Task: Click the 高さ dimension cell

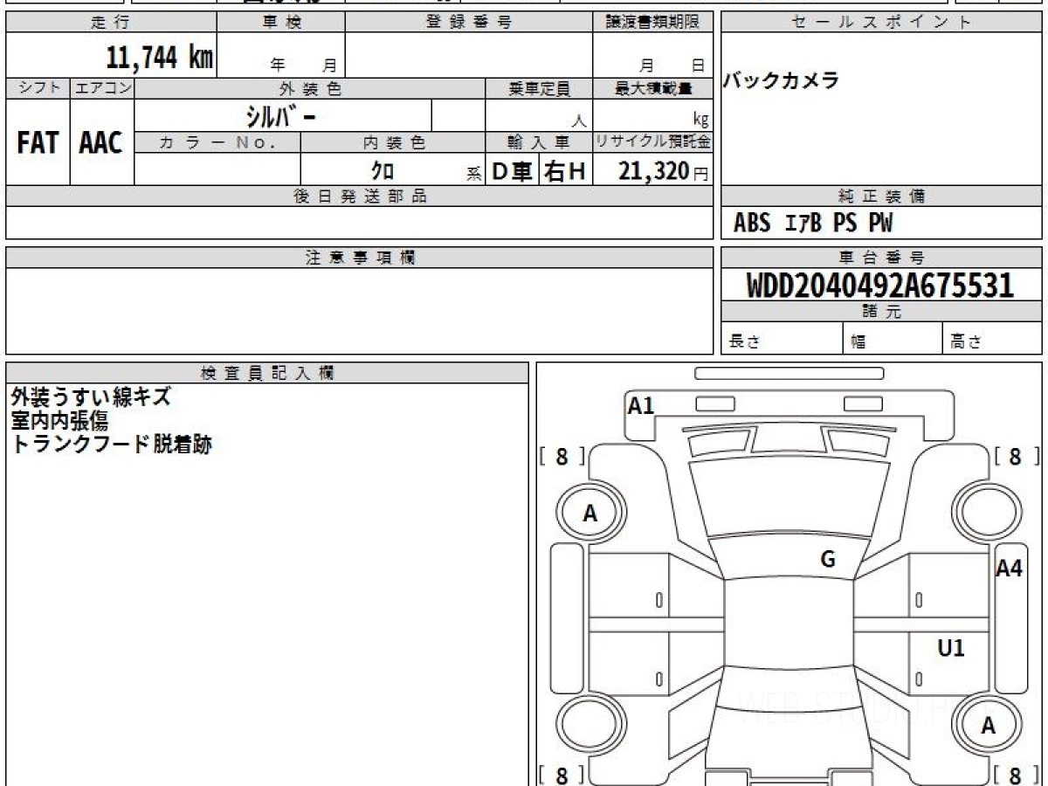Action: [993, 339]
